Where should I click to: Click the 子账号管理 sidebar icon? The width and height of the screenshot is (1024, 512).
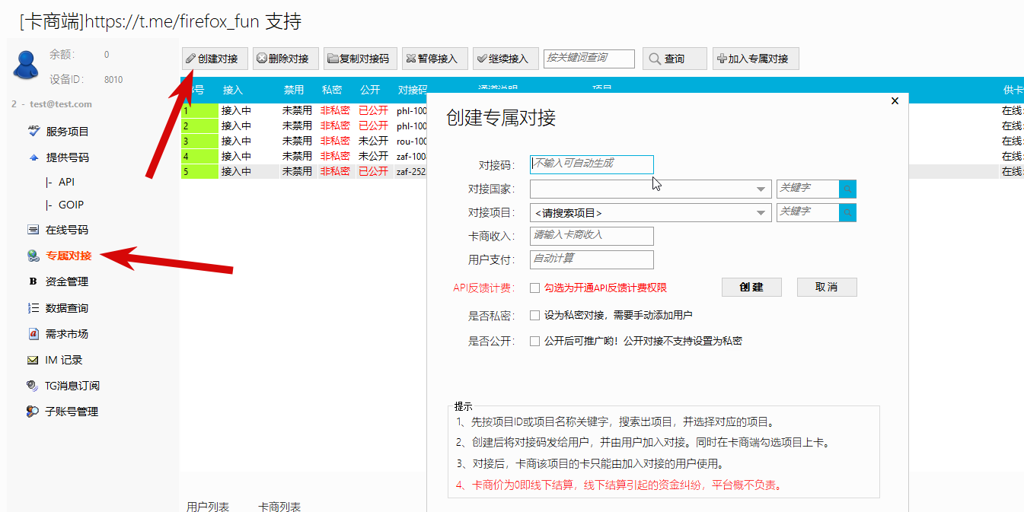[x=33, y=412]
